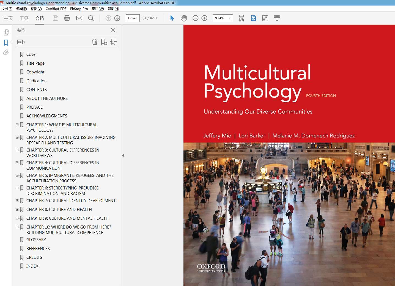Click the page number input field showing Cover

coord(132,18)
